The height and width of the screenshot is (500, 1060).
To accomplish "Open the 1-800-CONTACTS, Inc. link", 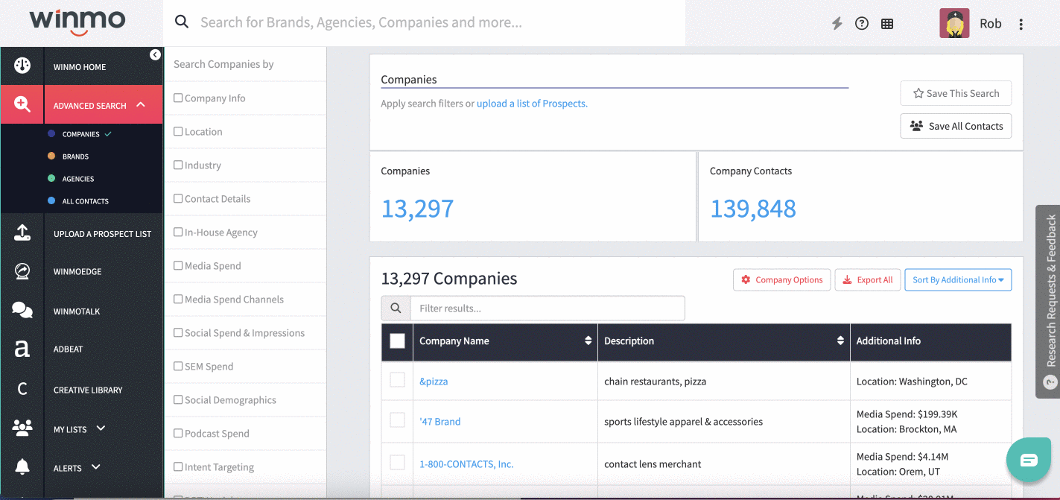I will coord(466,463).
